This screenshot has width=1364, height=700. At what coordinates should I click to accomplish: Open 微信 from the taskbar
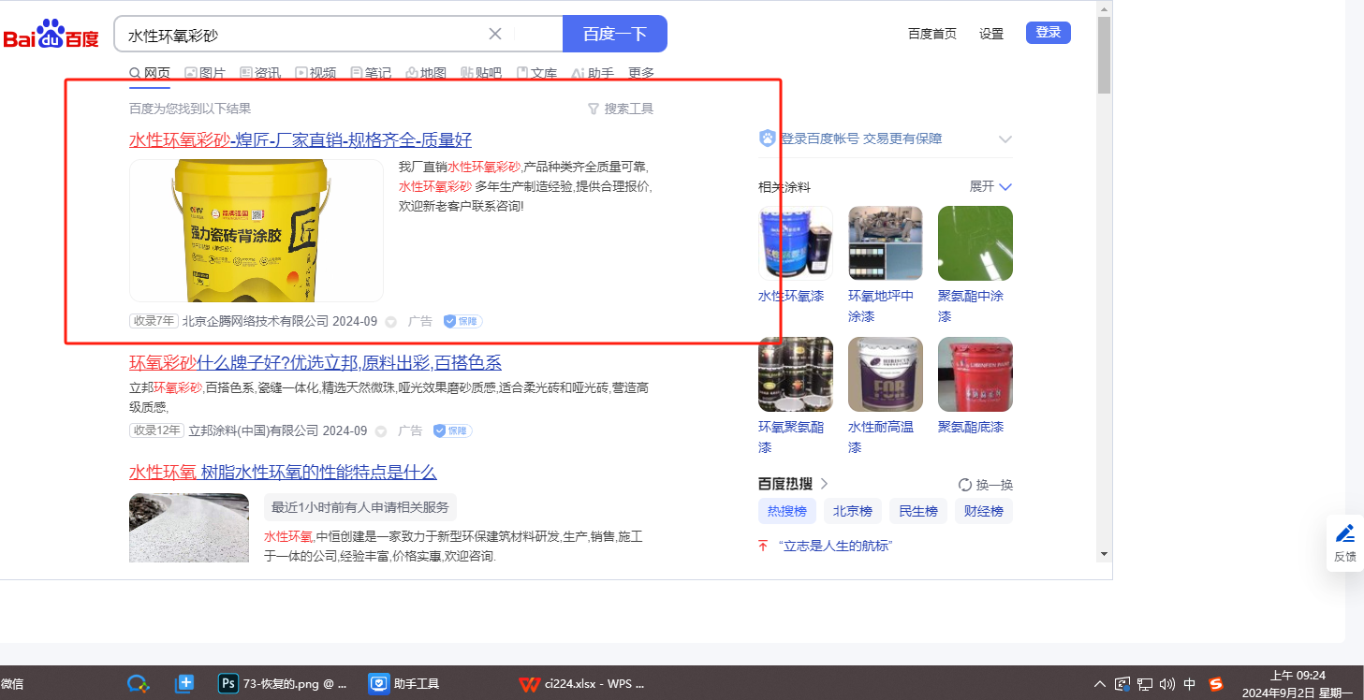pyautogui.click(x=12, y=683)
